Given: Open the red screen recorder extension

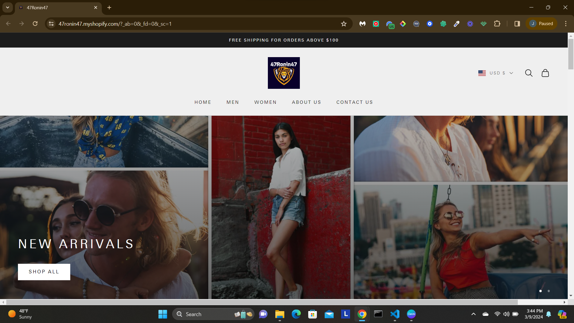Looking at the screenshot, I should [x=376, y=24].
